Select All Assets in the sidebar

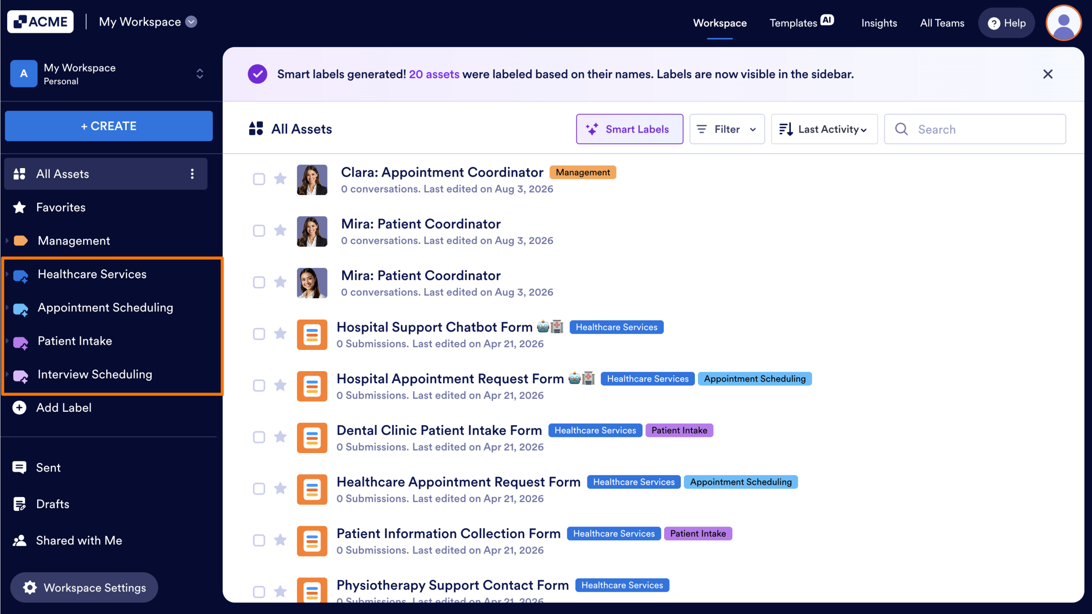coord(106,174)
